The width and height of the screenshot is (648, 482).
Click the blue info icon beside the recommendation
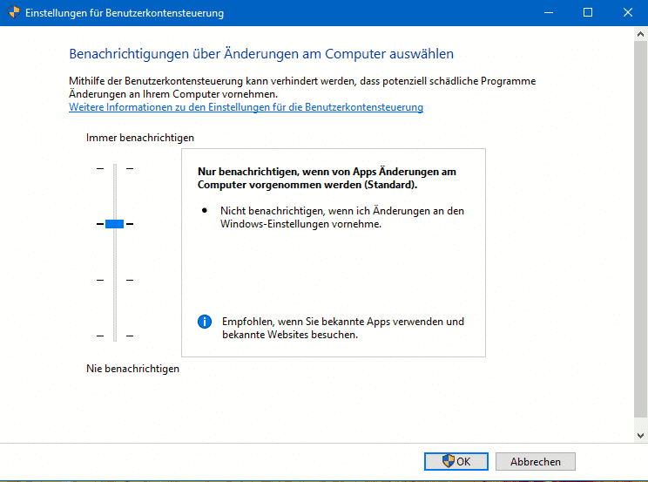pos(205,322)
